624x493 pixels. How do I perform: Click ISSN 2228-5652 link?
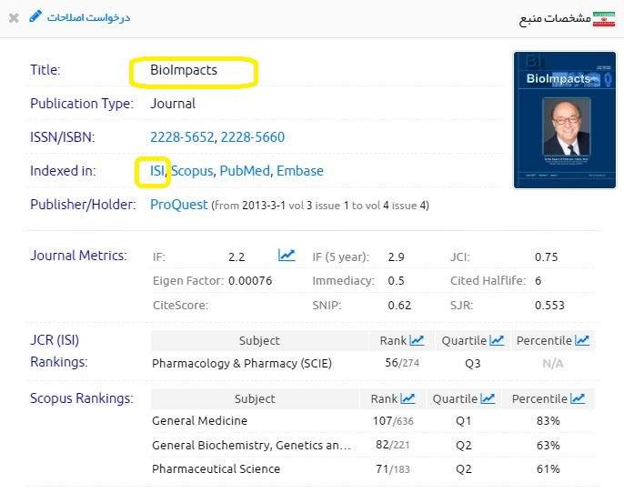[182, 137]
